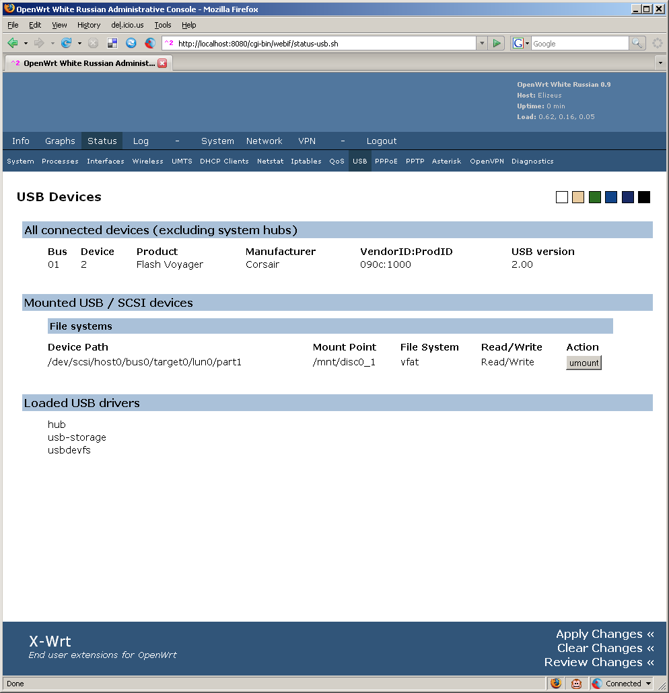Click the round blue sync arrows toolbar icon
This screenshot has height=693, width=669.
pyautogui.click(x=131, y=43)
